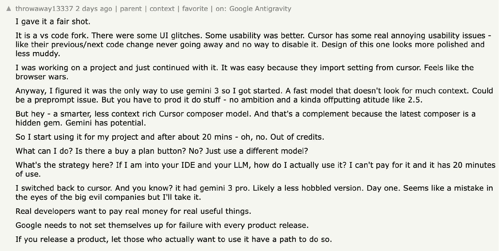Click the line starting "Real developers want"
This screenshot has height=251, width=499.
133,211
